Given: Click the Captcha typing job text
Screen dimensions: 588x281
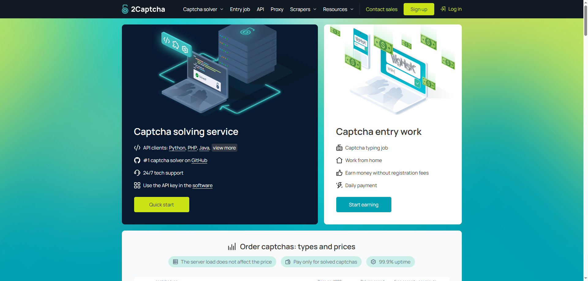Looking at the screenshot, I should [x=367, y=148].
